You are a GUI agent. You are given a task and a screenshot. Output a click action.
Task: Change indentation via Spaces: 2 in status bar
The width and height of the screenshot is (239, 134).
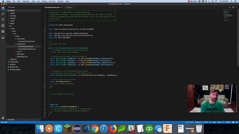click(198, 122)
